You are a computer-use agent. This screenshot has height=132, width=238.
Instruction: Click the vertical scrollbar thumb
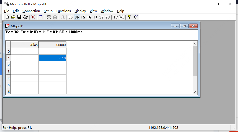195,61
